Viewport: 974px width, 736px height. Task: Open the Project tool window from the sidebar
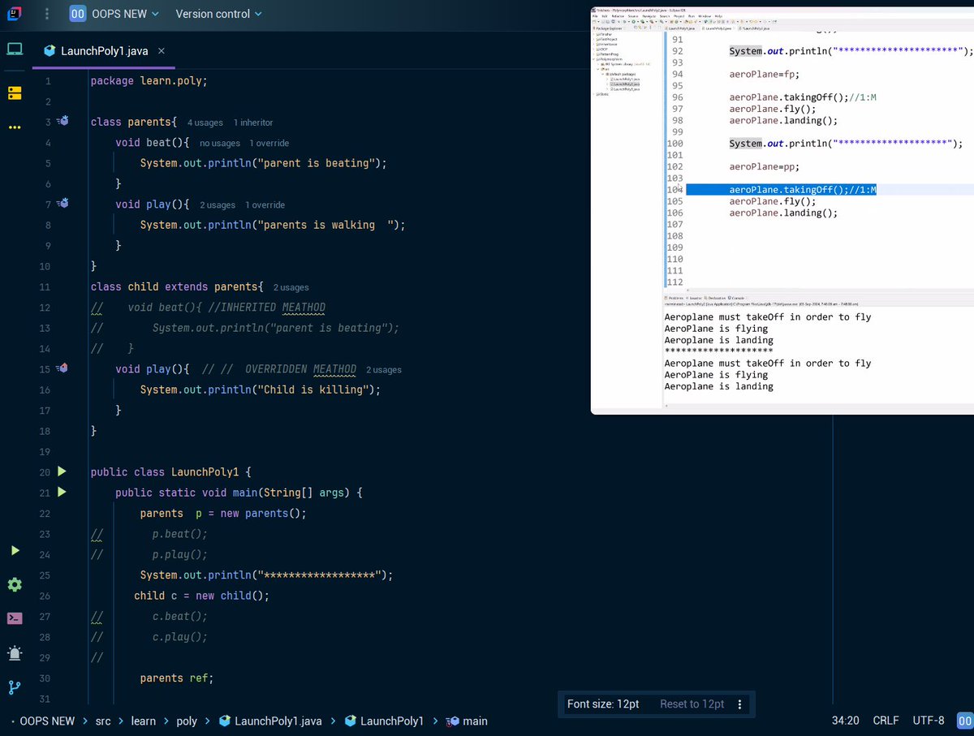click(x=14, y=49)
